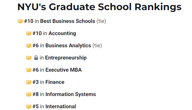192x110 pixels.
Task: Click the #10 rank number for Accounting
Action: click(x=37, y=33)
